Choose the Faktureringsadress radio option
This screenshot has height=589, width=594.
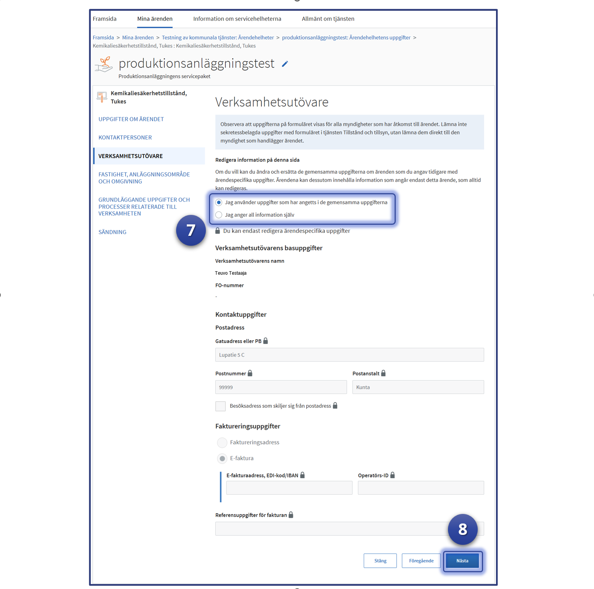pyautogui.click(x=222, y=442)
